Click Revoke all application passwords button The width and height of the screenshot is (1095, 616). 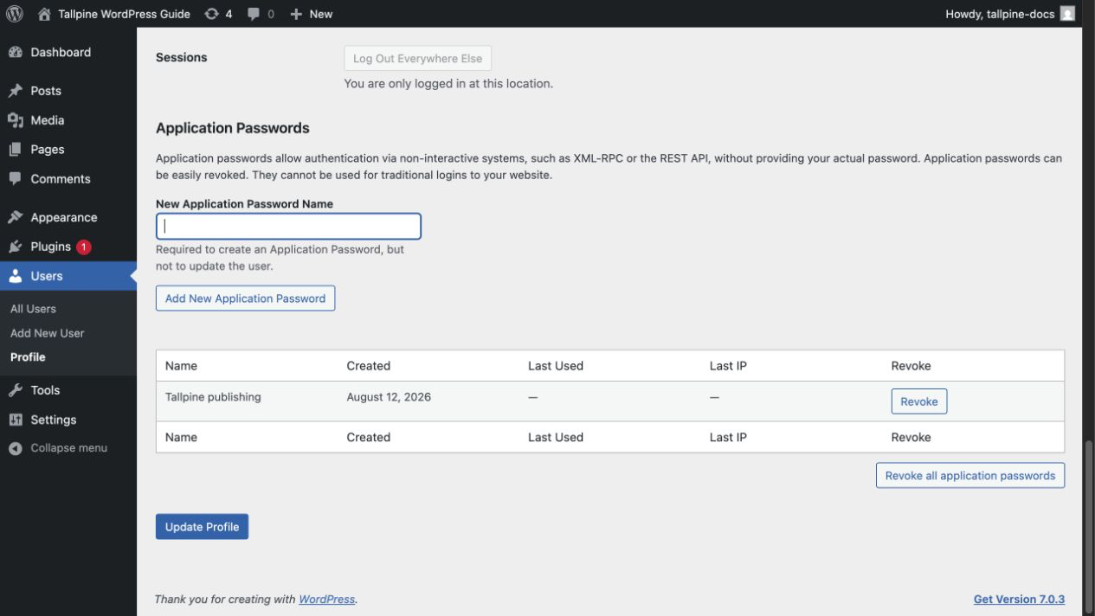point(970,476)
